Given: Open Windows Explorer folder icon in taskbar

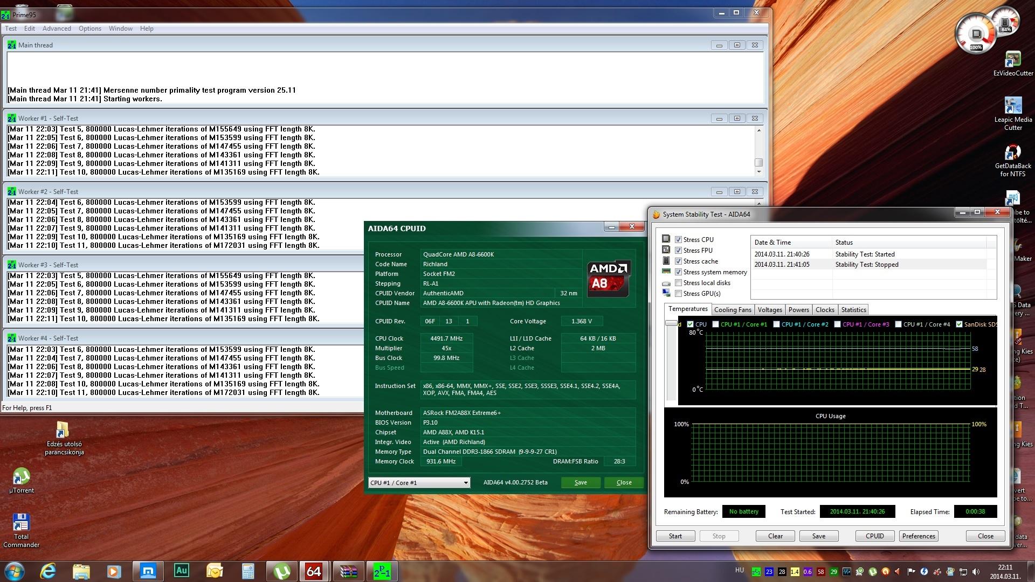Looking at the screenshot, I should click(81, 571).
